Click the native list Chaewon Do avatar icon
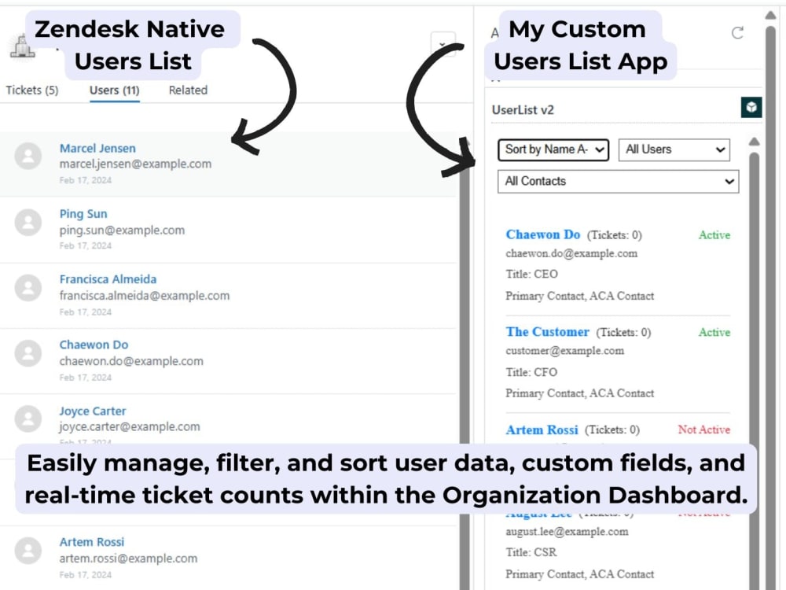 (x=28, y=353)
